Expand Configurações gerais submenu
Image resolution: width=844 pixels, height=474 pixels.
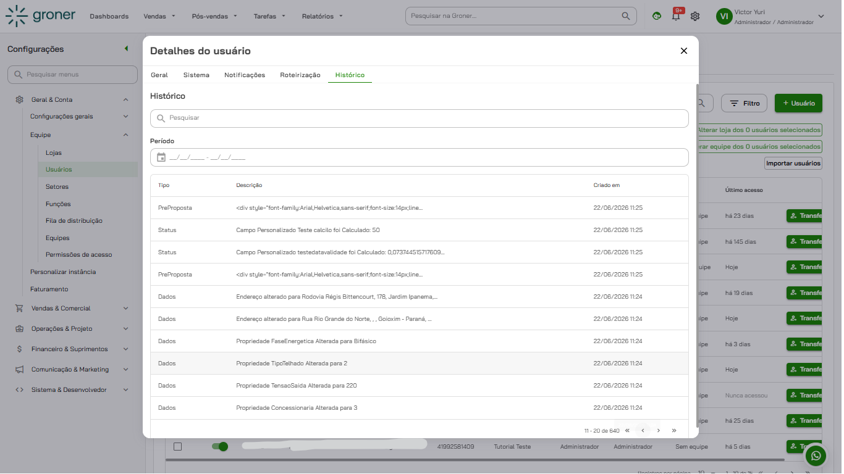[x=125, y=116]
